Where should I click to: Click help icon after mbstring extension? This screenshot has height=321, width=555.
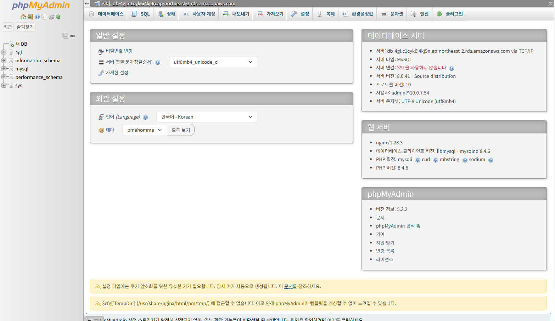465,160
